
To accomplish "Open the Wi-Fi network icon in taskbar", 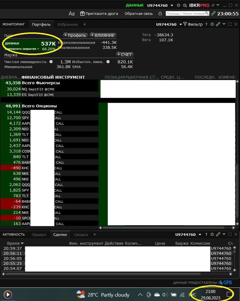I will (182, 295).
